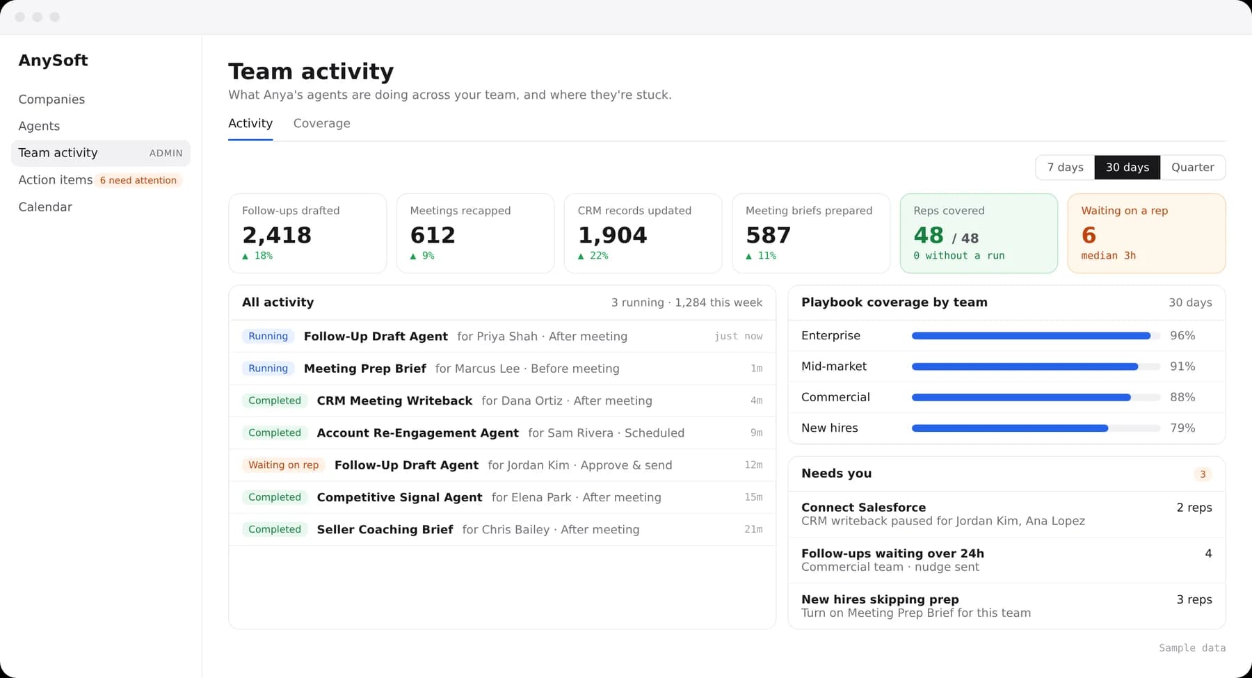Click '3 running · 1,284 this week' summary

687,302
